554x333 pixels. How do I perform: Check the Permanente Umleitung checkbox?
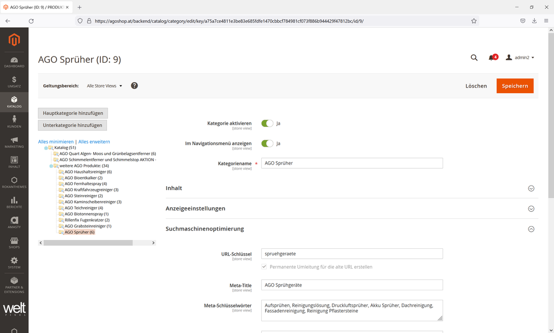(265, 267)
